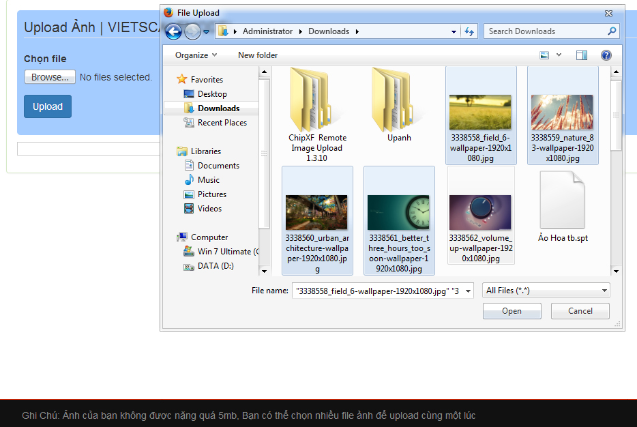Click the Videos filmstrip icon
637x427 pixels.
pyautogui.click(x=189, y=209)
